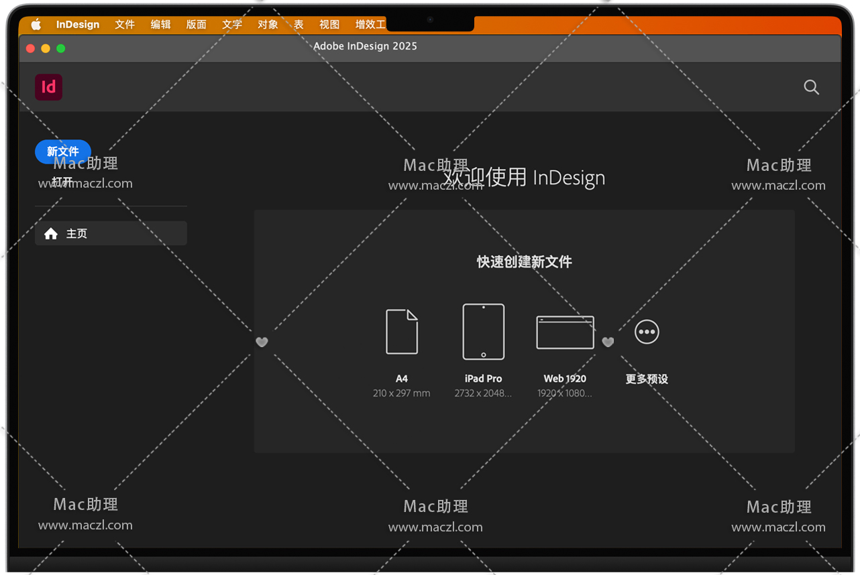Open the 文件 menu

pos(125,25)
